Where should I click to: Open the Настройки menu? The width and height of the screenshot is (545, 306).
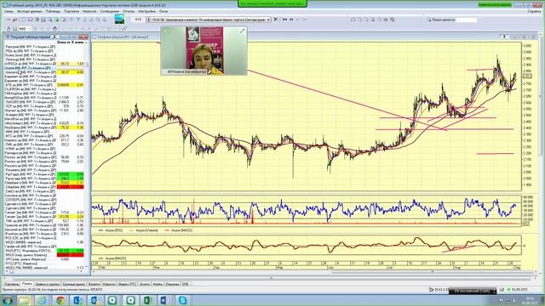(x=146, y=11)
